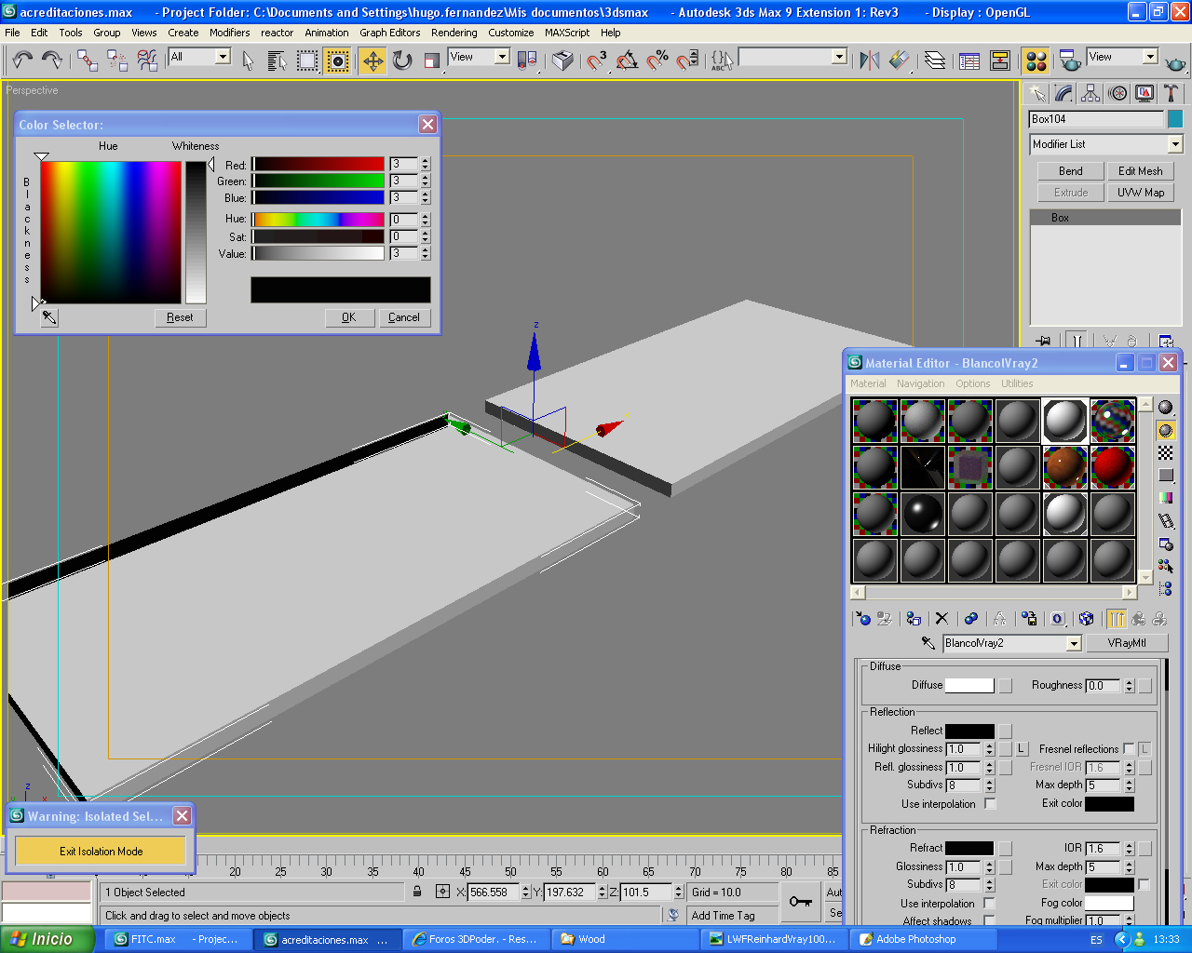1192x953 pixels.
Task: Toggle the Angle Snap button
Action: click(628, 60)
